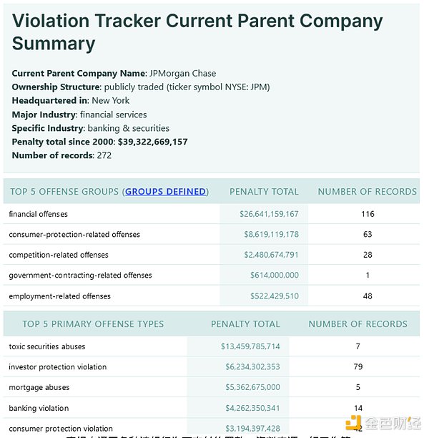
Task: Open consumer-protection-related offenses entry
Action: tap(74, 235)
